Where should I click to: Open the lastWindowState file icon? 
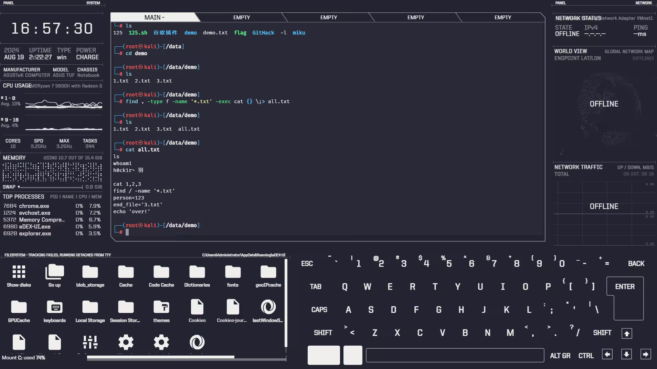[x=268, y=307]
